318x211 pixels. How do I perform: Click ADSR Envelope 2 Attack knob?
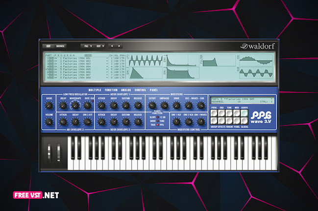(x=101, y=122)
